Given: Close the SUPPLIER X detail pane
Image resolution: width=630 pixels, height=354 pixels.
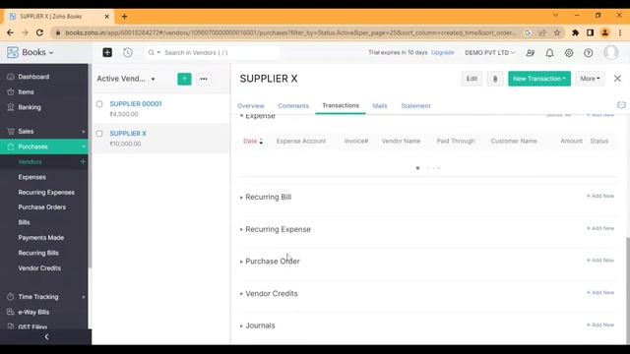Looking at the screenshot, I should pyautogui.click(x=617, y=79).
